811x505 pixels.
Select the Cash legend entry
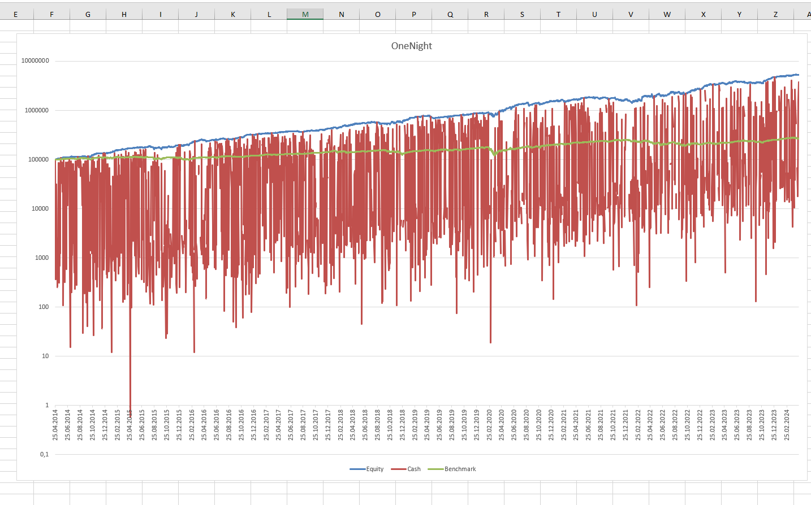point(414,469)
